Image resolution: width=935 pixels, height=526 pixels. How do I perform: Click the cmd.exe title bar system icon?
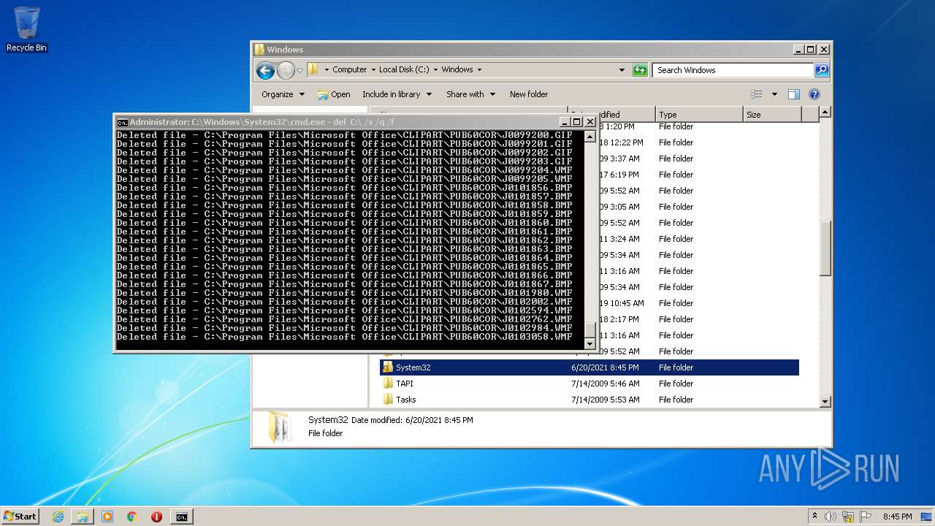[x=123, y=122]
